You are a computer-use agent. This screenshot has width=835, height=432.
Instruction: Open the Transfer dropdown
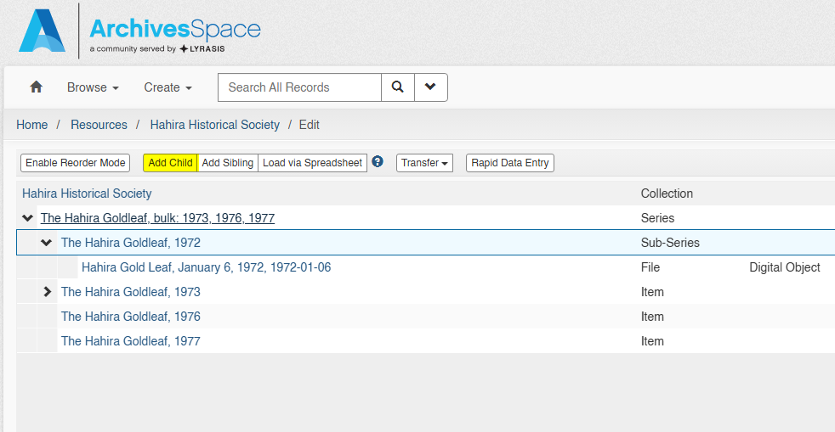point(424,163)
